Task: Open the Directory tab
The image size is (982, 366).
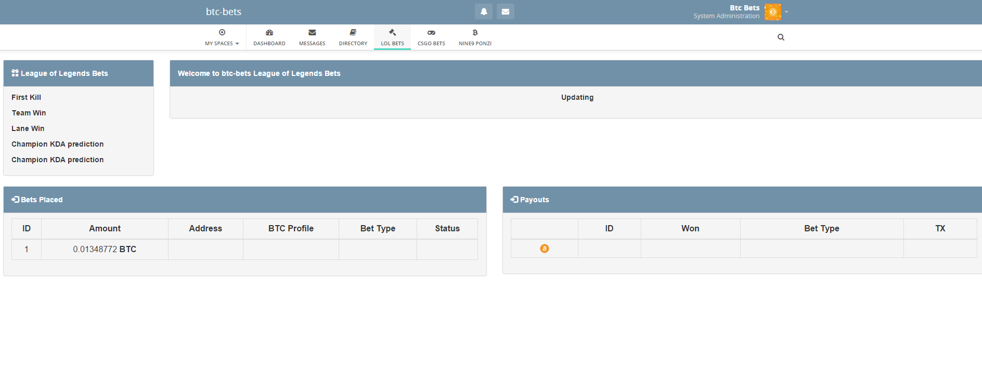Action: [x=353, y=37]
